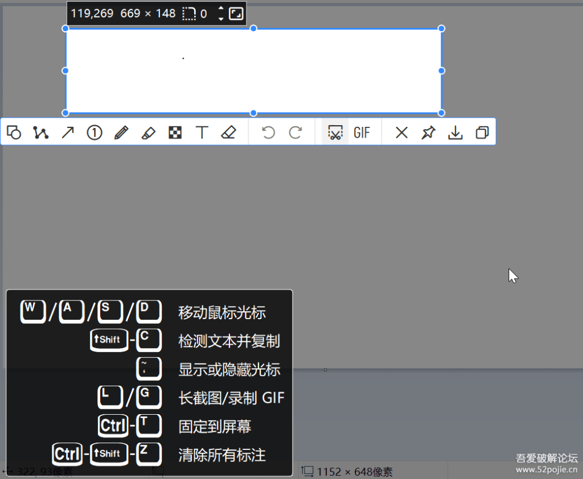The width and height of the screenshot is (583, 479).
Task: Select the text annotation tool
Action: coord(202,133)
